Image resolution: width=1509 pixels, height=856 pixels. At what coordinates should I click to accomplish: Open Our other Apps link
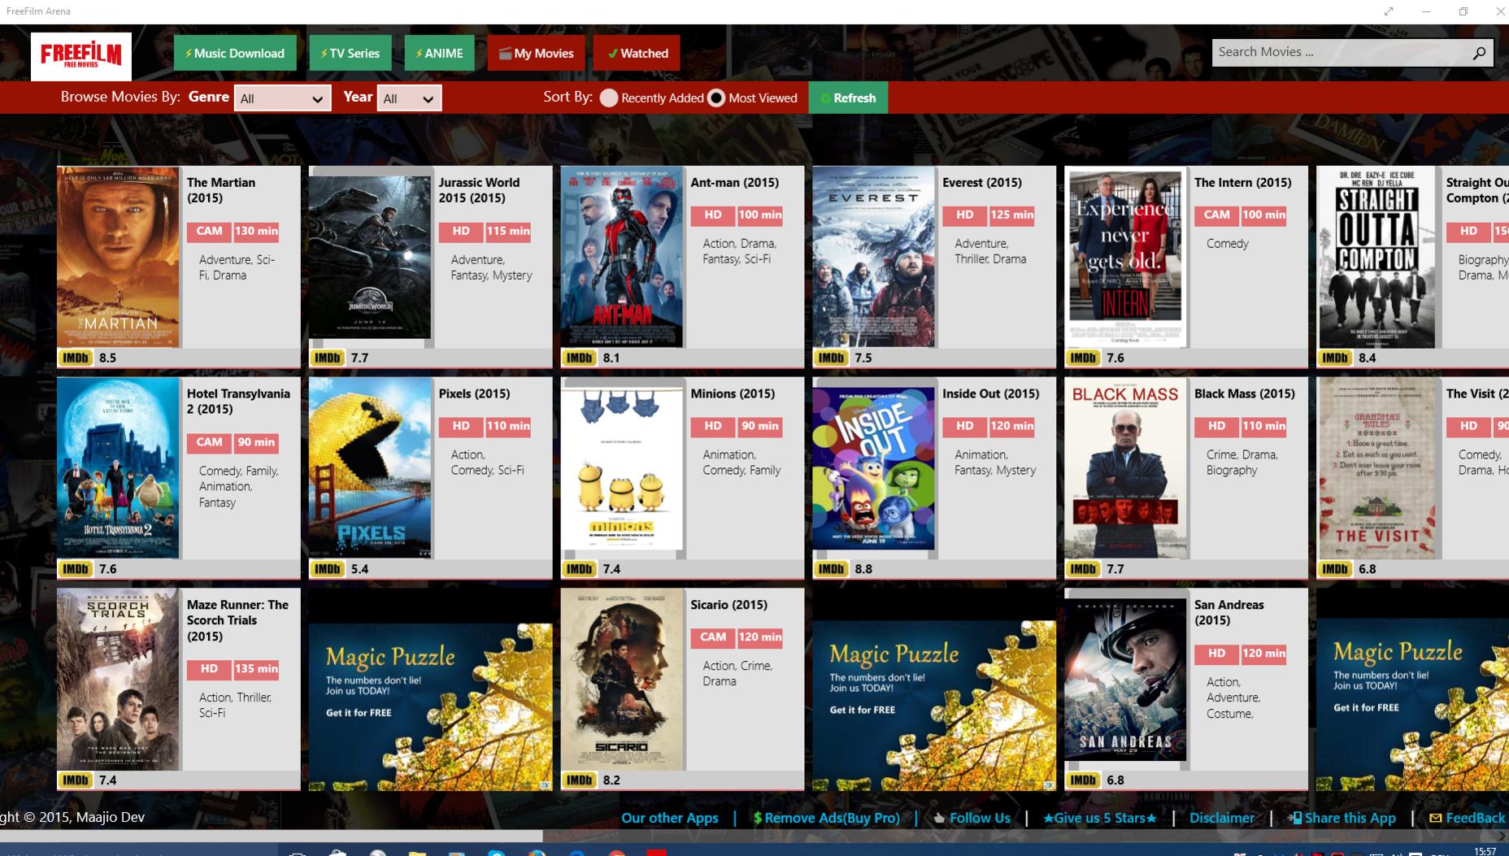(x=670, y=818)
